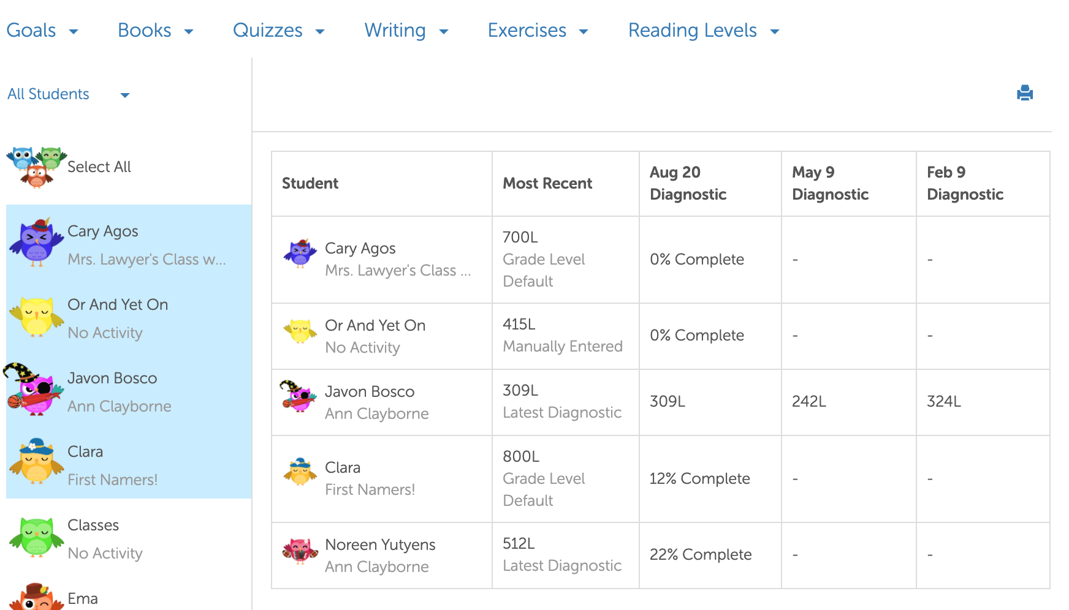Click the Select All owls icon

36,167
